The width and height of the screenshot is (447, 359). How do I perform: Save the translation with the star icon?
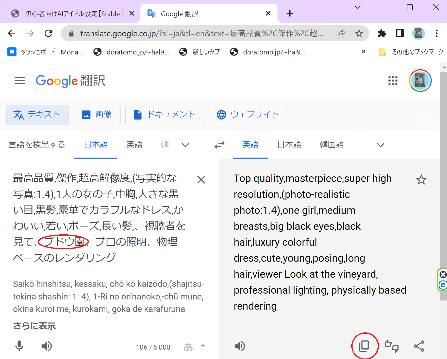421,180
